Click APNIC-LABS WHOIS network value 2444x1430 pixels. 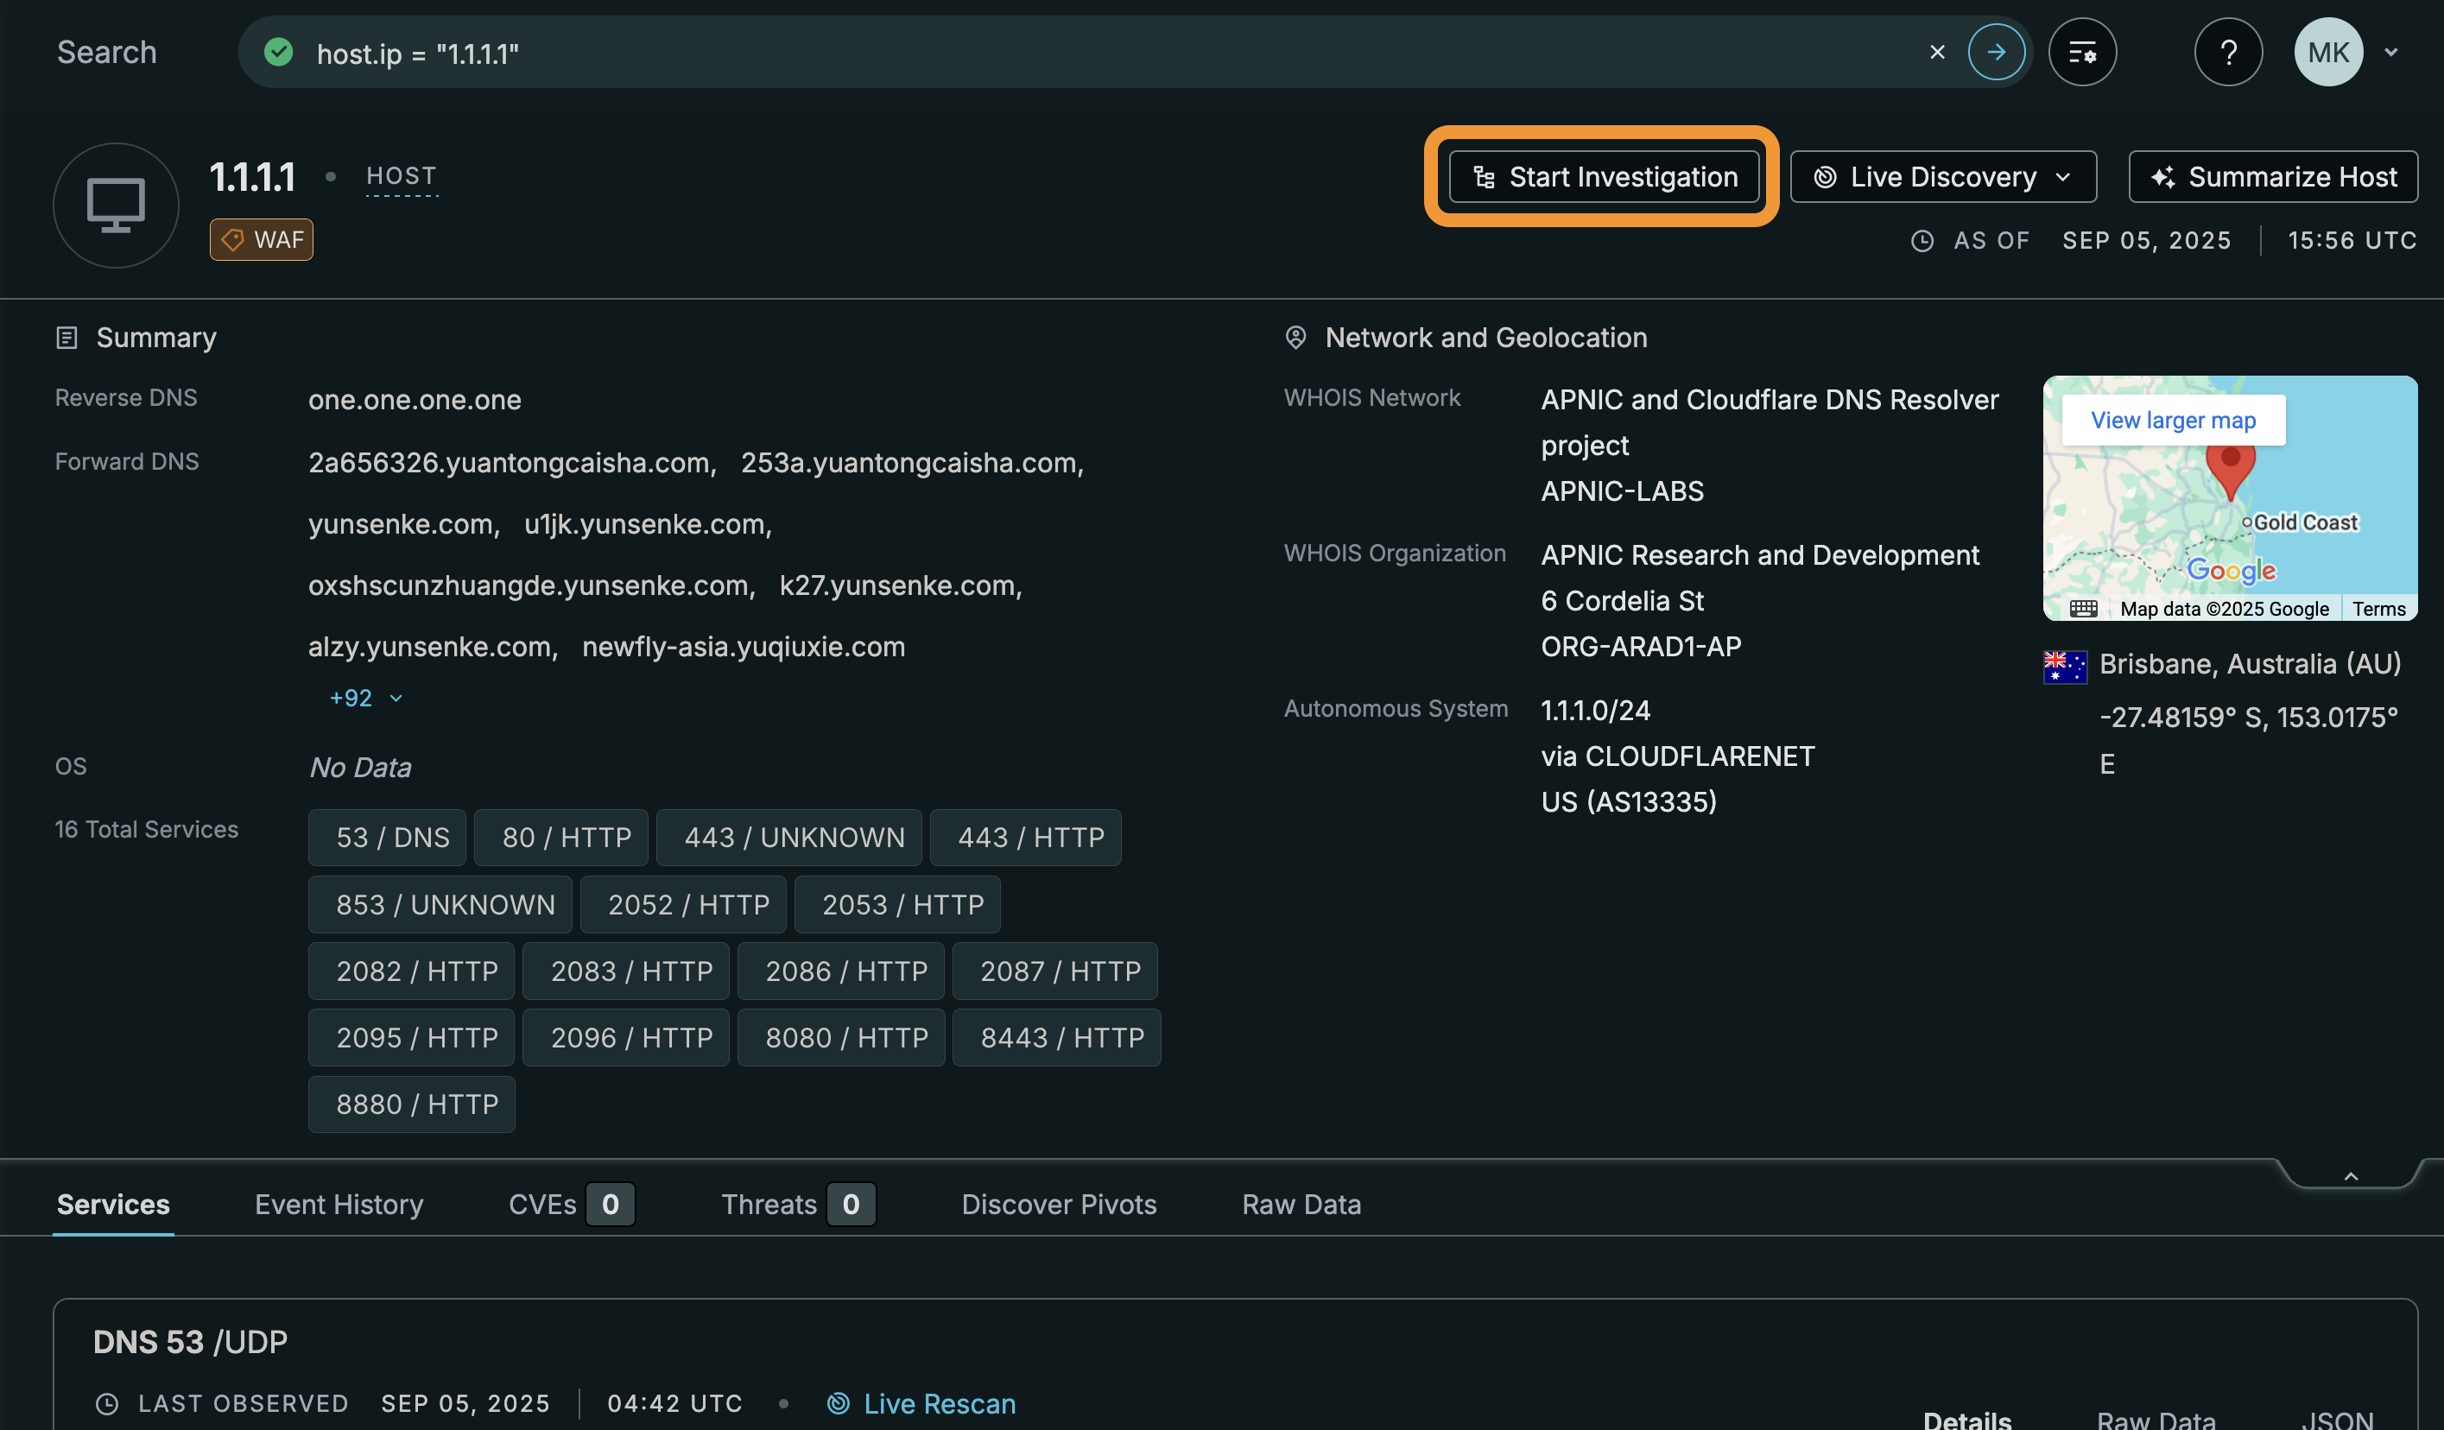(1622, 491)
